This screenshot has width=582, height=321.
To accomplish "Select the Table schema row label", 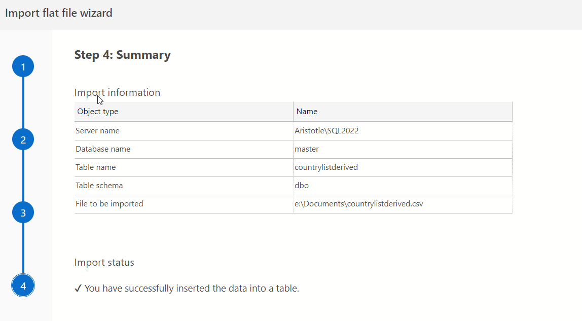I will tap(99, 186).
